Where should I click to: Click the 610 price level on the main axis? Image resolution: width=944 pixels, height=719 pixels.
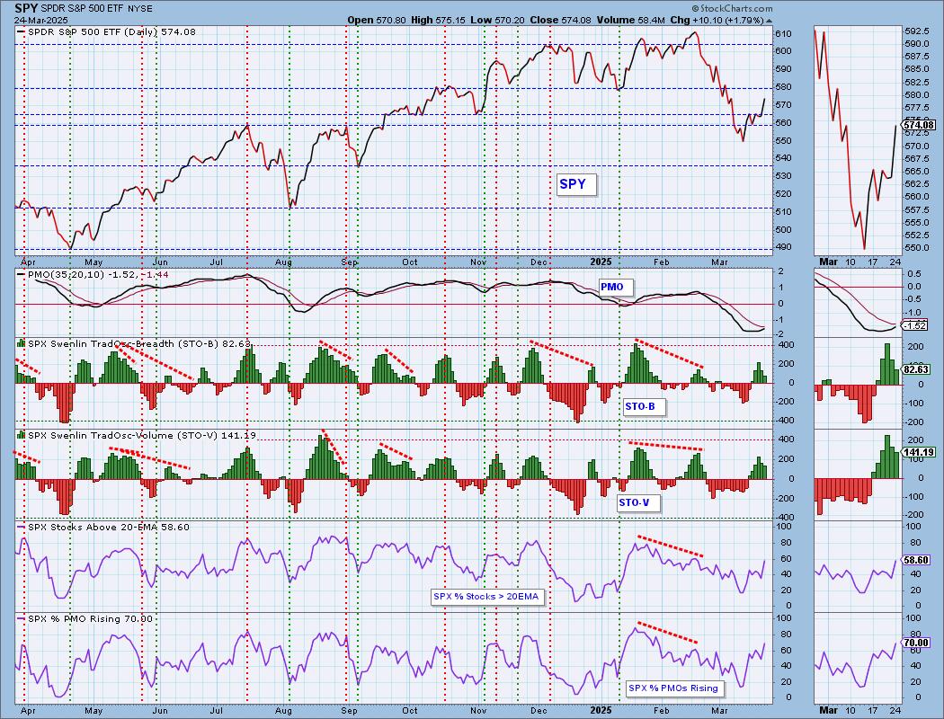click(781, 33)
